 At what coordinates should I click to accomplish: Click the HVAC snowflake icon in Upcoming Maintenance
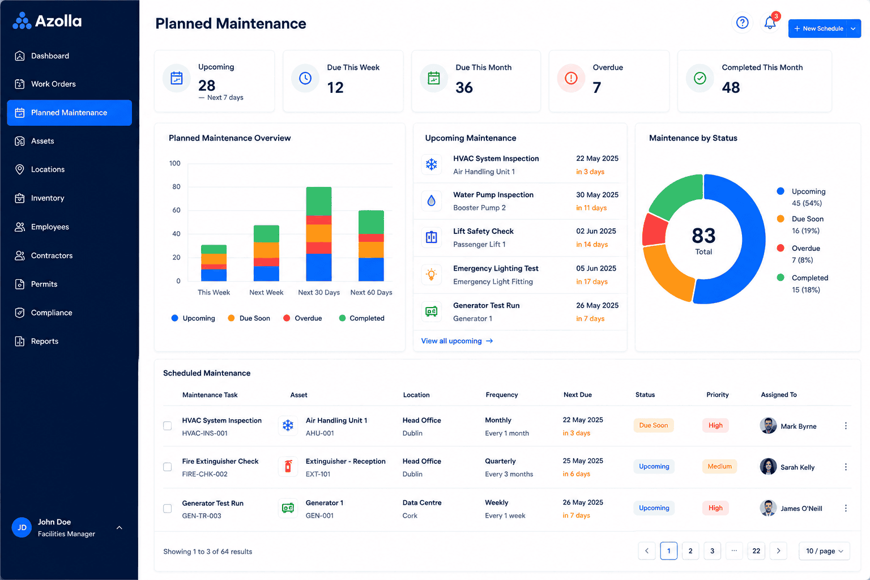[x=432, y=165]
